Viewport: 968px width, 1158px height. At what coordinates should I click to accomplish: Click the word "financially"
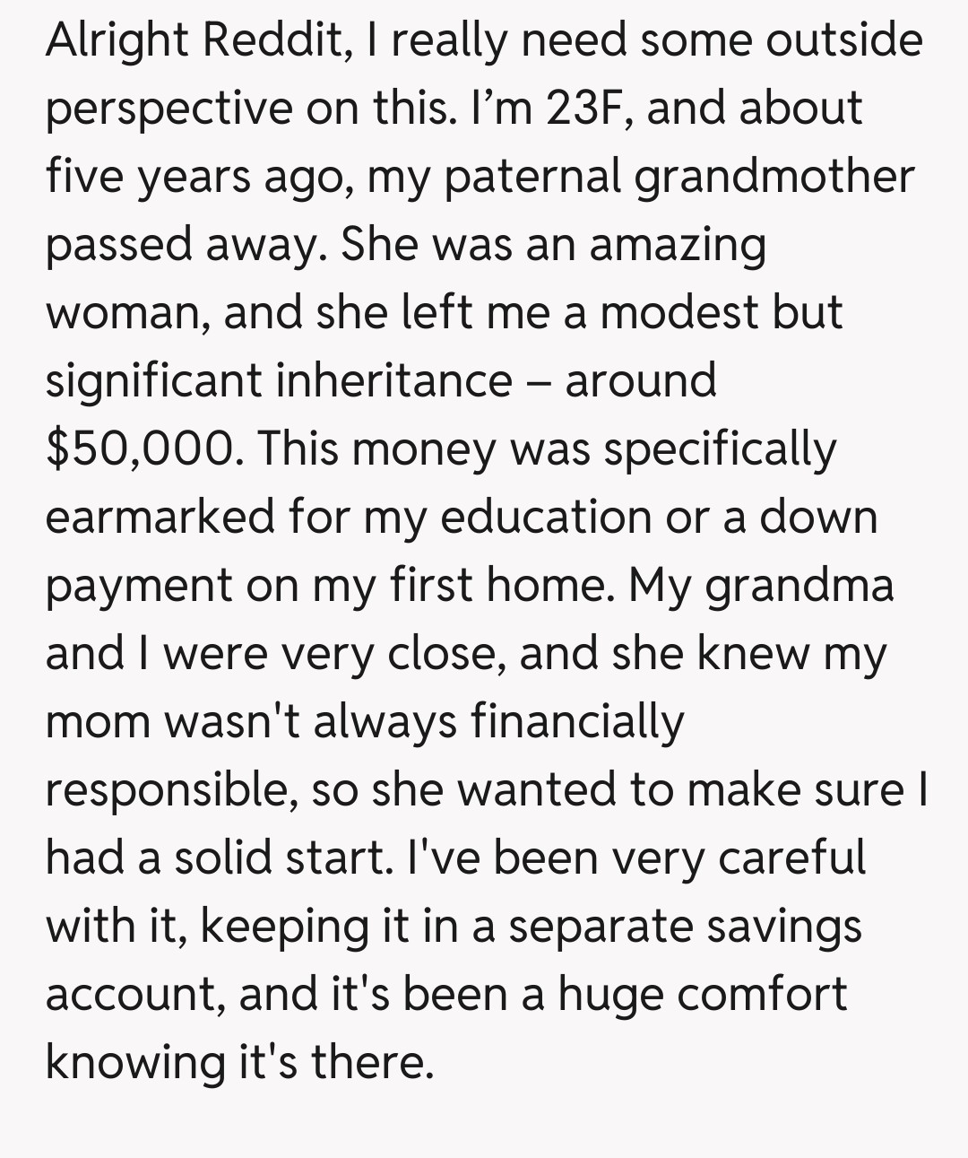(576, 722)
